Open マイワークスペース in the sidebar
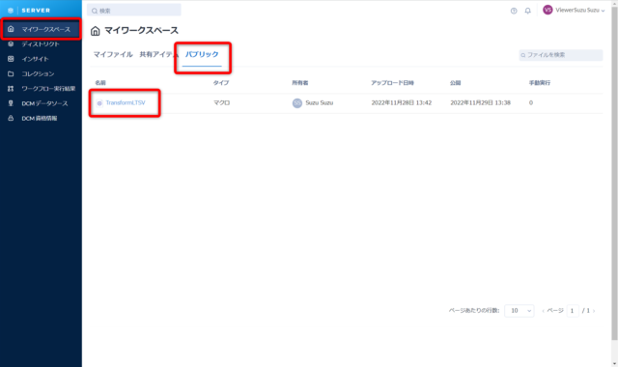This screenshot has height=367, width=618. [x=41, y=29]
